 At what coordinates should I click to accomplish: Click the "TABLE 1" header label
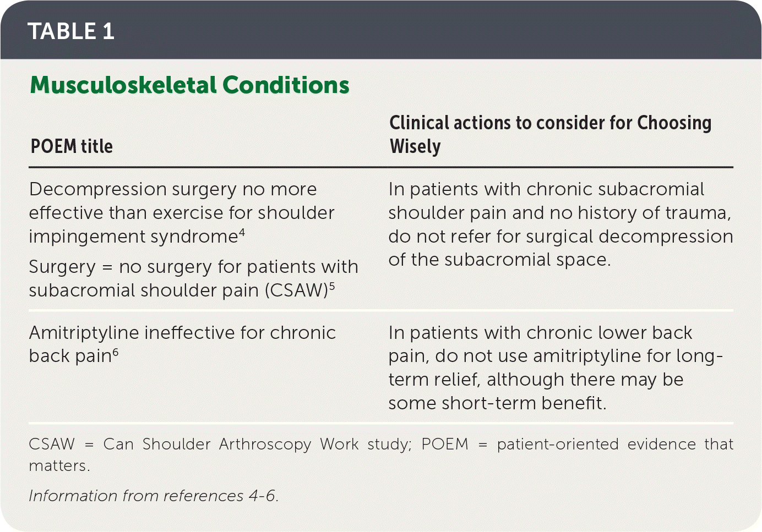(x=71, y=31)
